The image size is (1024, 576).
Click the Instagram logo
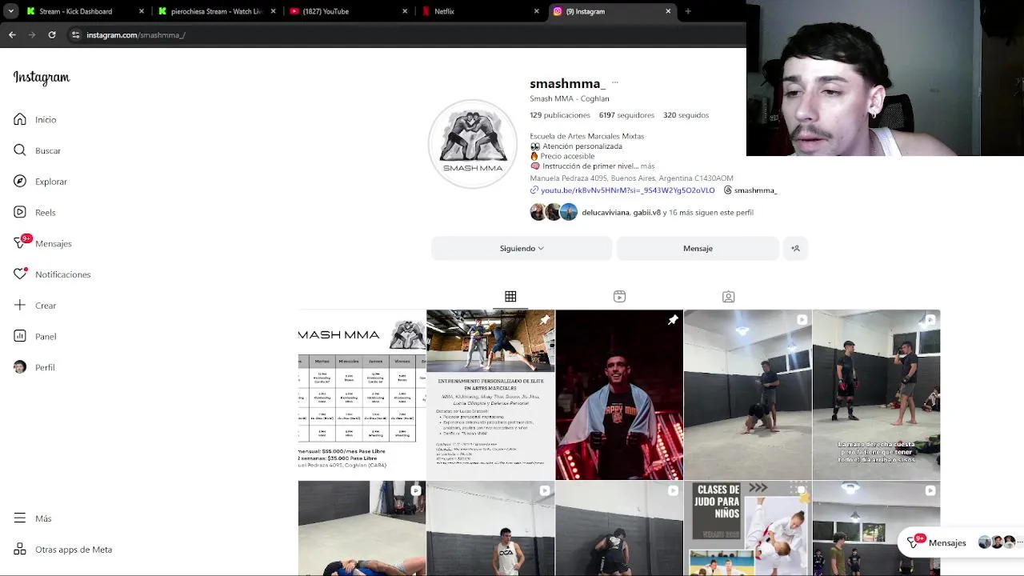pos(42,78)
